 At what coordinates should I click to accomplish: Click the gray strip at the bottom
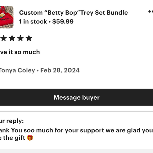[x=76, y=151]
